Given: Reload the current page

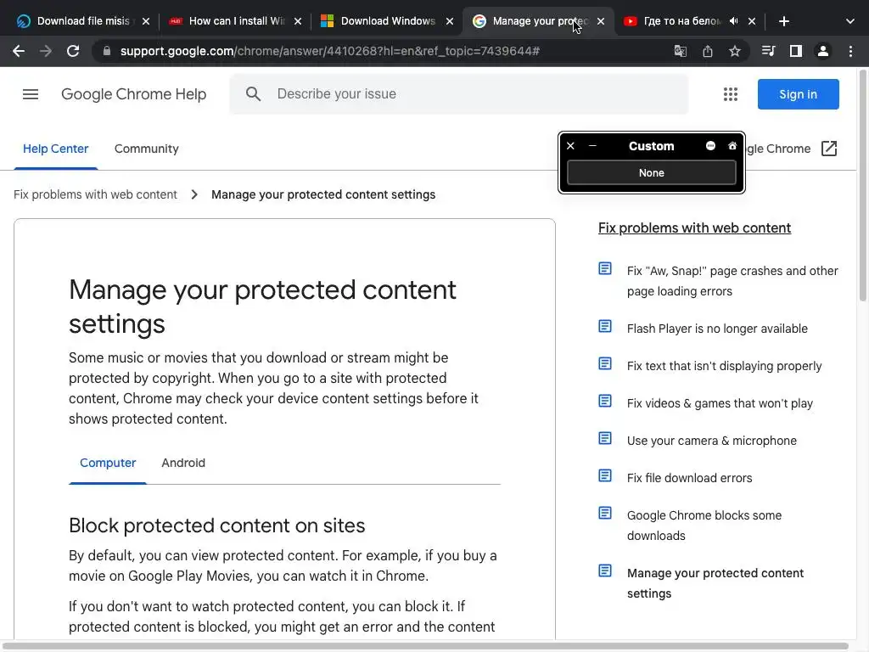Looking at the screenshot, I should (73, 51).
